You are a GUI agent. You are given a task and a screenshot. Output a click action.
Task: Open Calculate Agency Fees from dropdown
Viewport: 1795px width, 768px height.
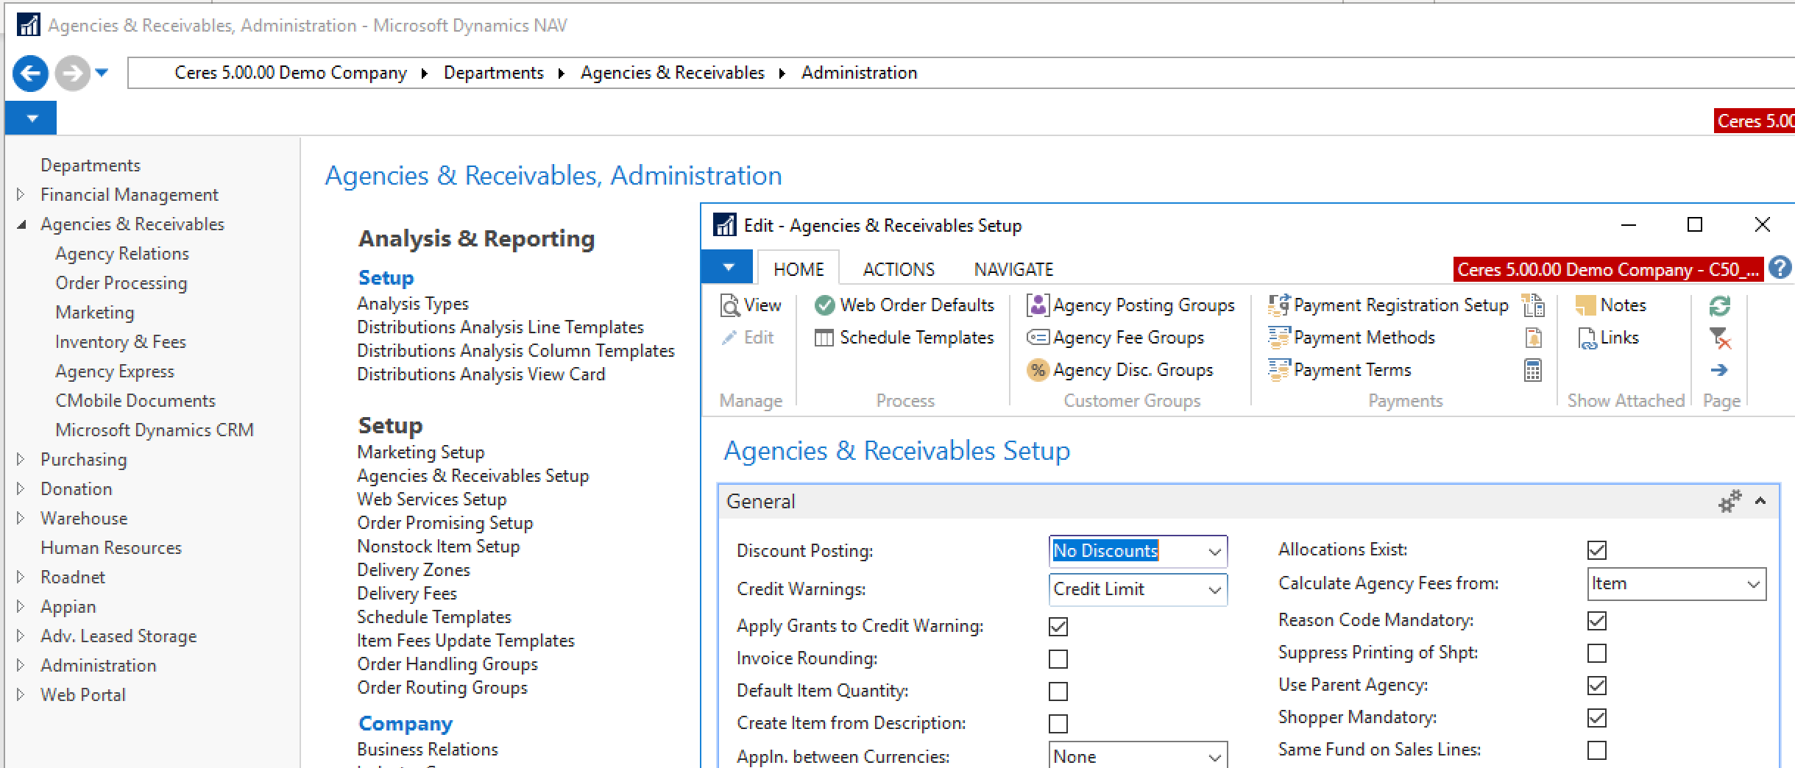click(x=1753, y=585)
